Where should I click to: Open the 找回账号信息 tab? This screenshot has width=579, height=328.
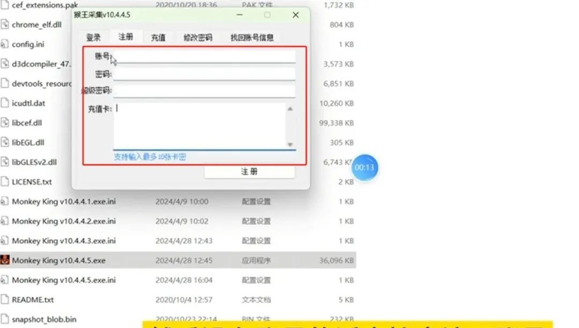[x=252, y=37]
